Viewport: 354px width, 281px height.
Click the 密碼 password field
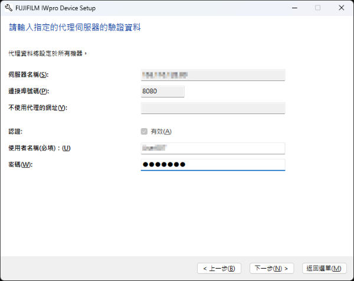[x=213, y=164]
